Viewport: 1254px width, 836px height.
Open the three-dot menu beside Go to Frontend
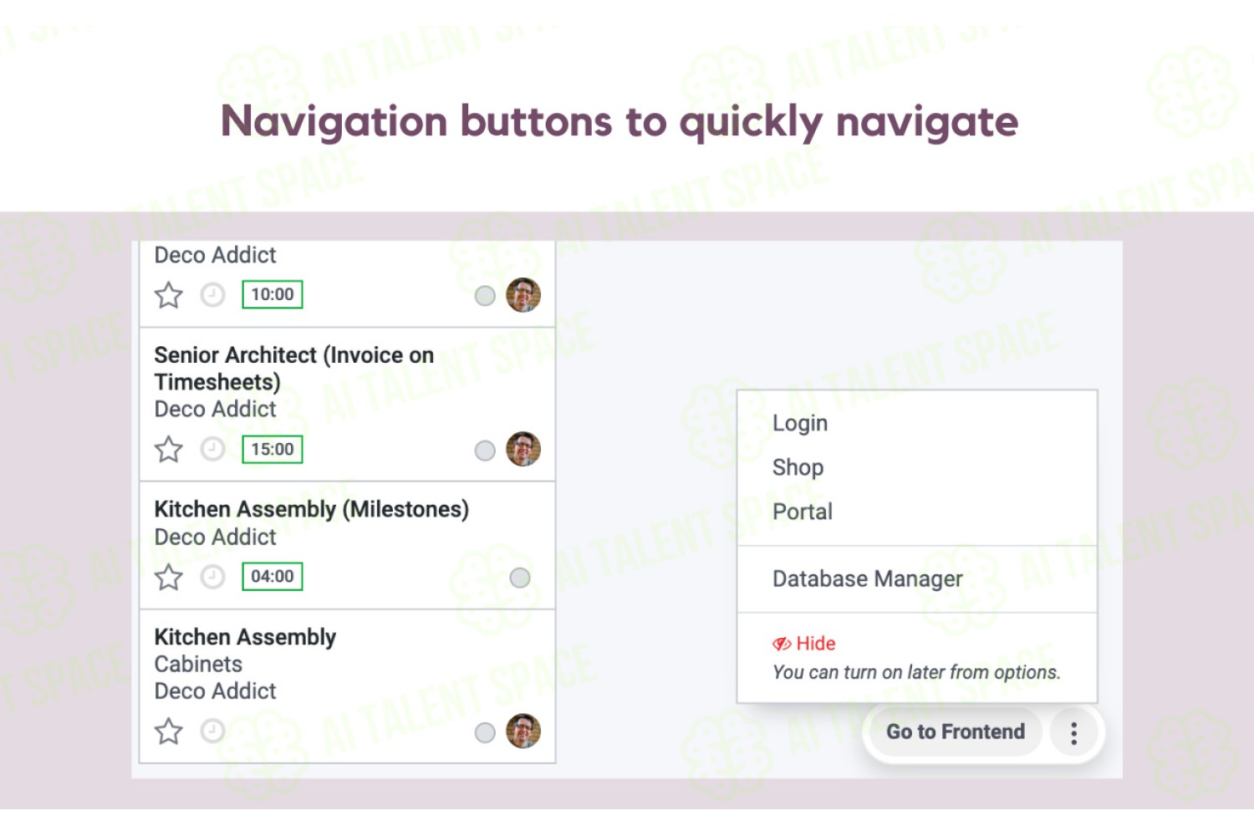point(1073,733)
